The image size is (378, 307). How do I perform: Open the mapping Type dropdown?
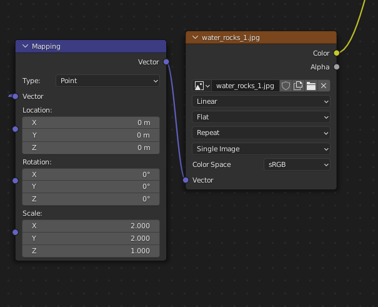(x=107, y=81)
